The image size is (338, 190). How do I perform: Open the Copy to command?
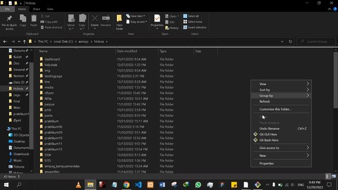(82, 22)
